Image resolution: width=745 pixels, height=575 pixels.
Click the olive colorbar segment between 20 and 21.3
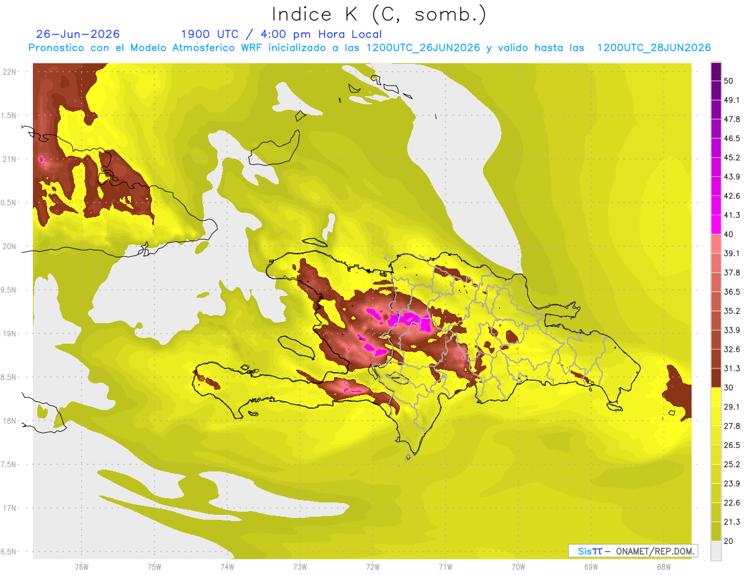point(716,530)
